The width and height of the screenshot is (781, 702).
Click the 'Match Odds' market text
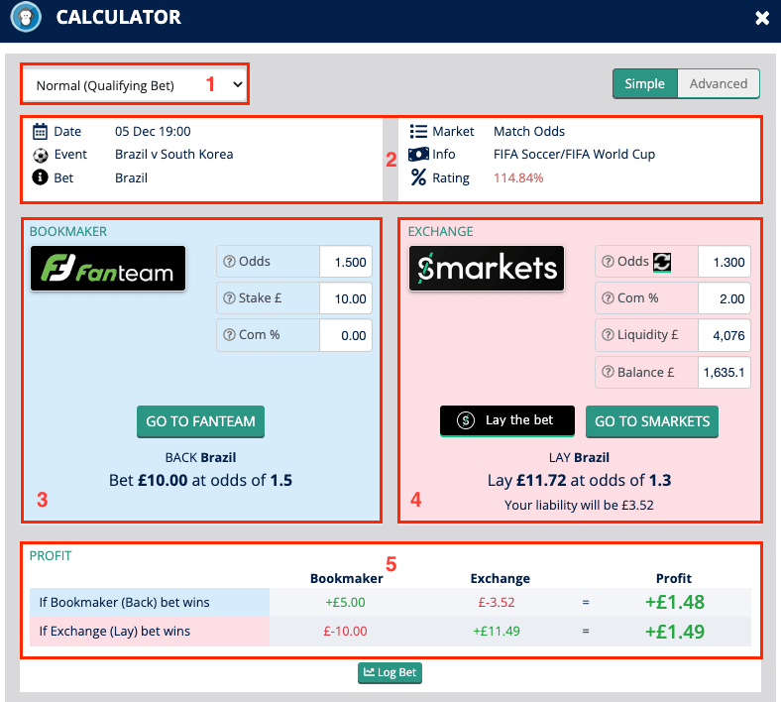click(x=529, y=132)
